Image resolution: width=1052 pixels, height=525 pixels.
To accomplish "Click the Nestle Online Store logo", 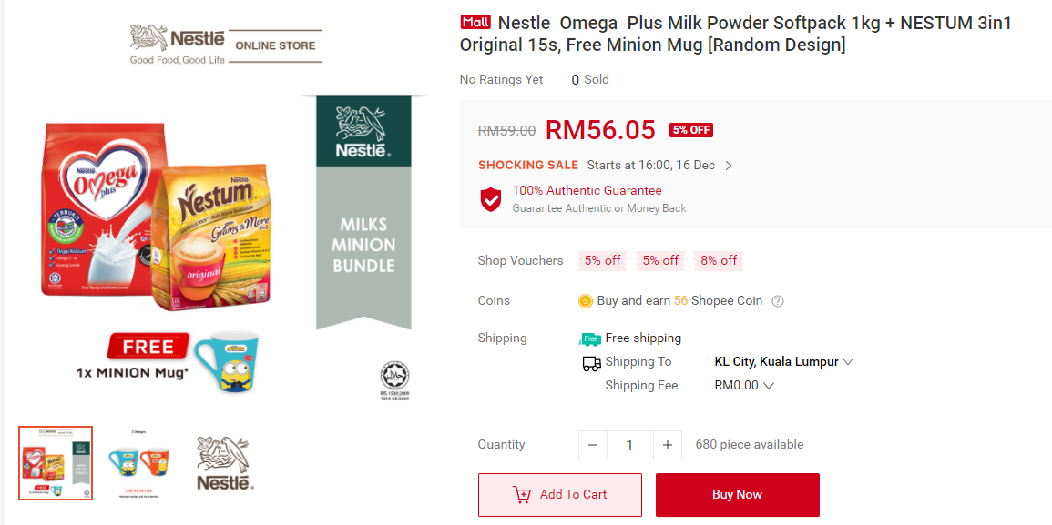I will 226,45.
